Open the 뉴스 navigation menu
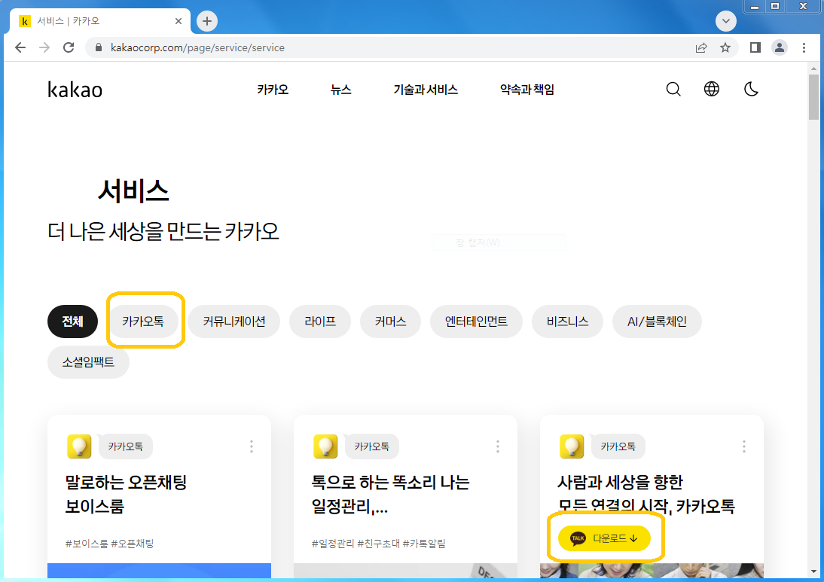Image resolution: width=824 pixels, height=582 pixels. [x=340, y=90]
